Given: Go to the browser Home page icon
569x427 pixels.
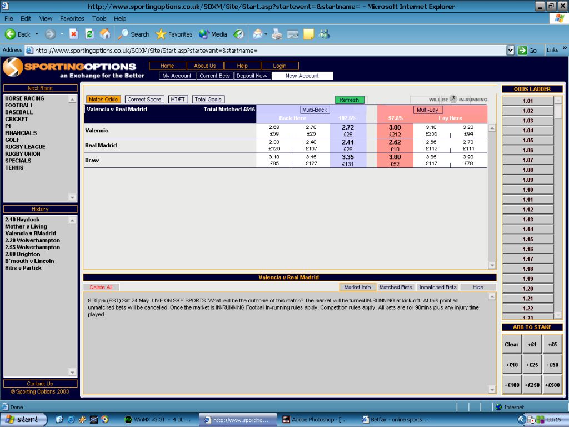Looking at the screenshot, I should pos(104,34).
